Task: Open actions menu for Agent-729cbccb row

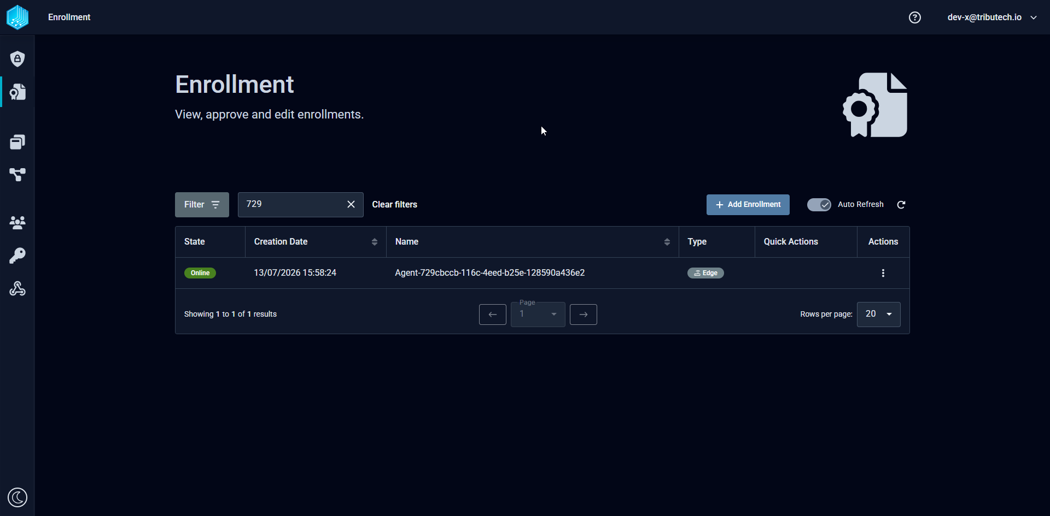Action: point(883,273)
